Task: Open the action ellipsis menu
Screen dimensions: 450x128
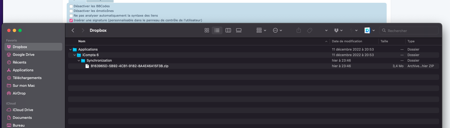Action: pos(277,30)
